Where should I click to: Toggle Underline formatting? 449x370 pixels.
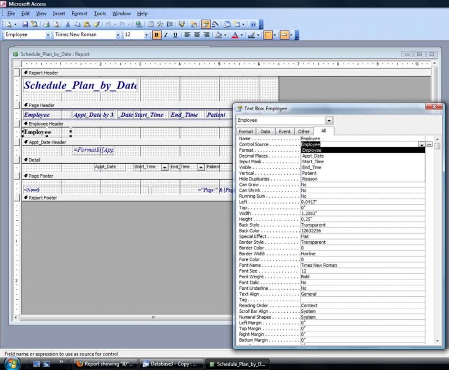[175, 35]
